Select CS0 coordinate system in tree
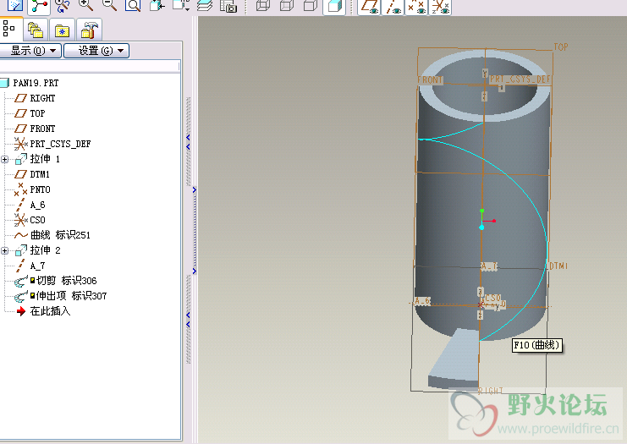The image size is (627, 444). point(37,220)
